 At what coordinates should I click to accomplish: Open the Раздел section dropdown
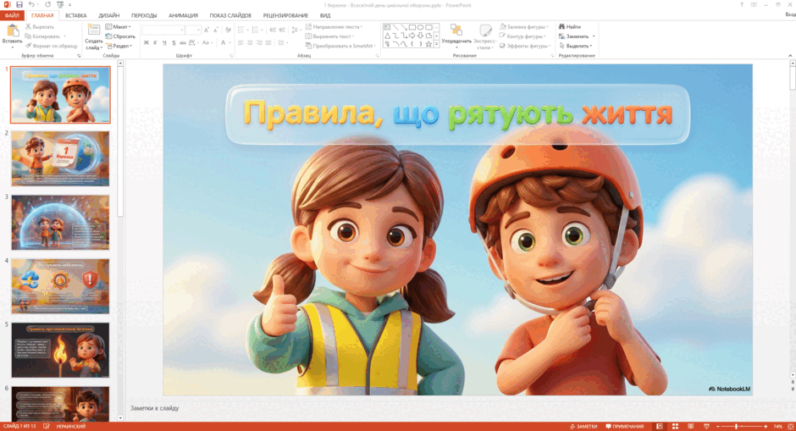(119, 46)
